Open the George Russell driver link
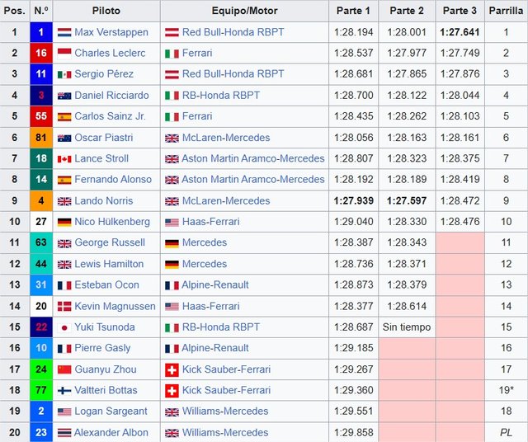 [110, 242]
